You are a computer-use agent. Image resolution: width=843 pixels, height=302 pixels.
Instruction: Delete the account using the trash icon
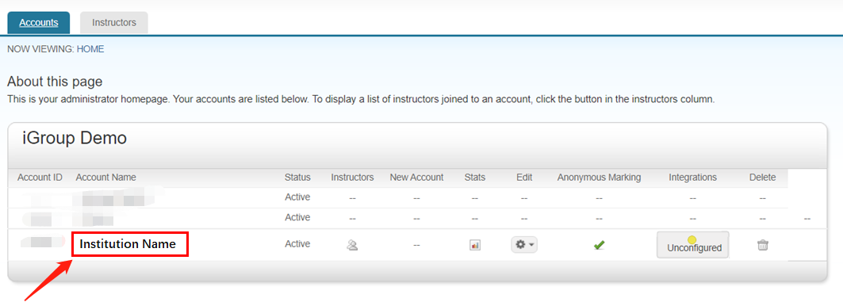pyautogui.click(x=762, y=245)
